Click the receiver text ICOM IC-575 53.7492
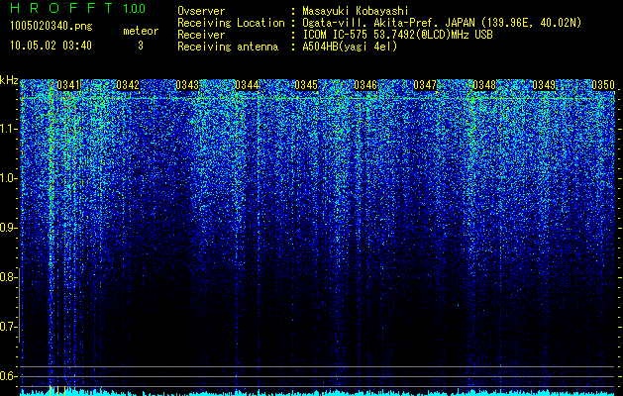The height and width of the screenshot is (396, 623). click(x=397, y=35)
